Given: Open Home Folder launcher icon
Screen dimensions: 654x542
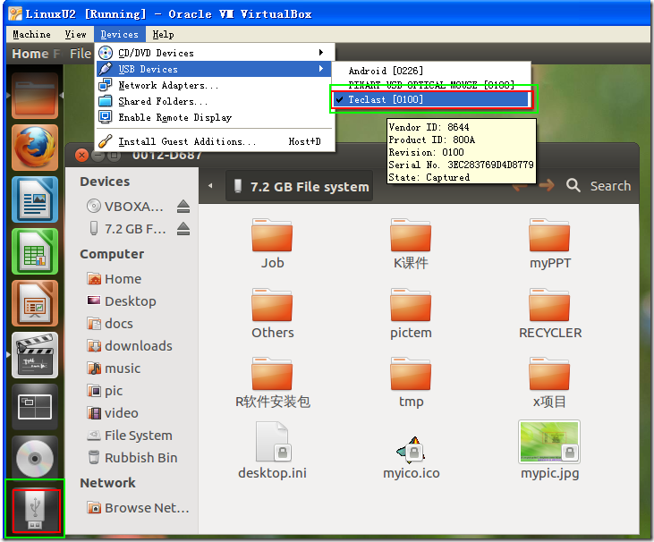Looking at the screenshot, I should coord(35,96).
